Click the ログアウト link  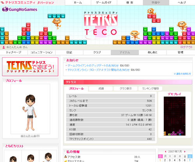pyautogui.click(x=186, y=47)
